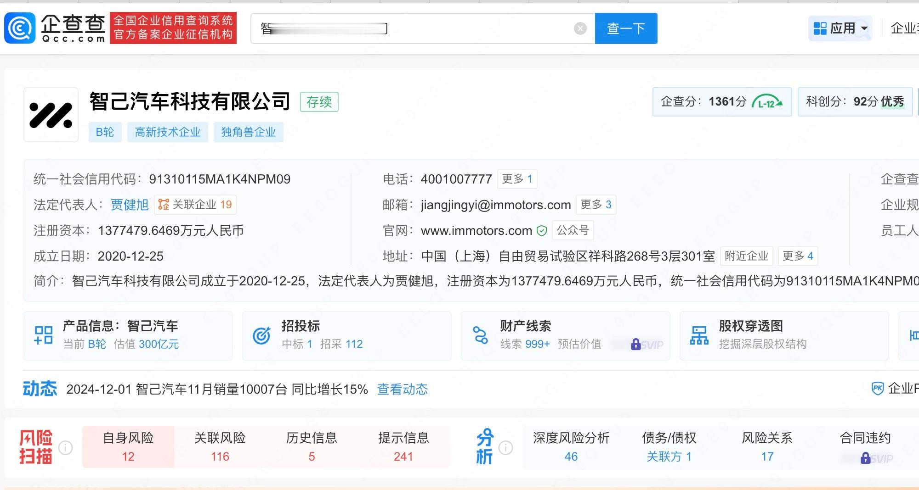Open the 企查分 1361分 score badge
The height and width of the screenshot is (490, 919).
(x=722, y=101)
